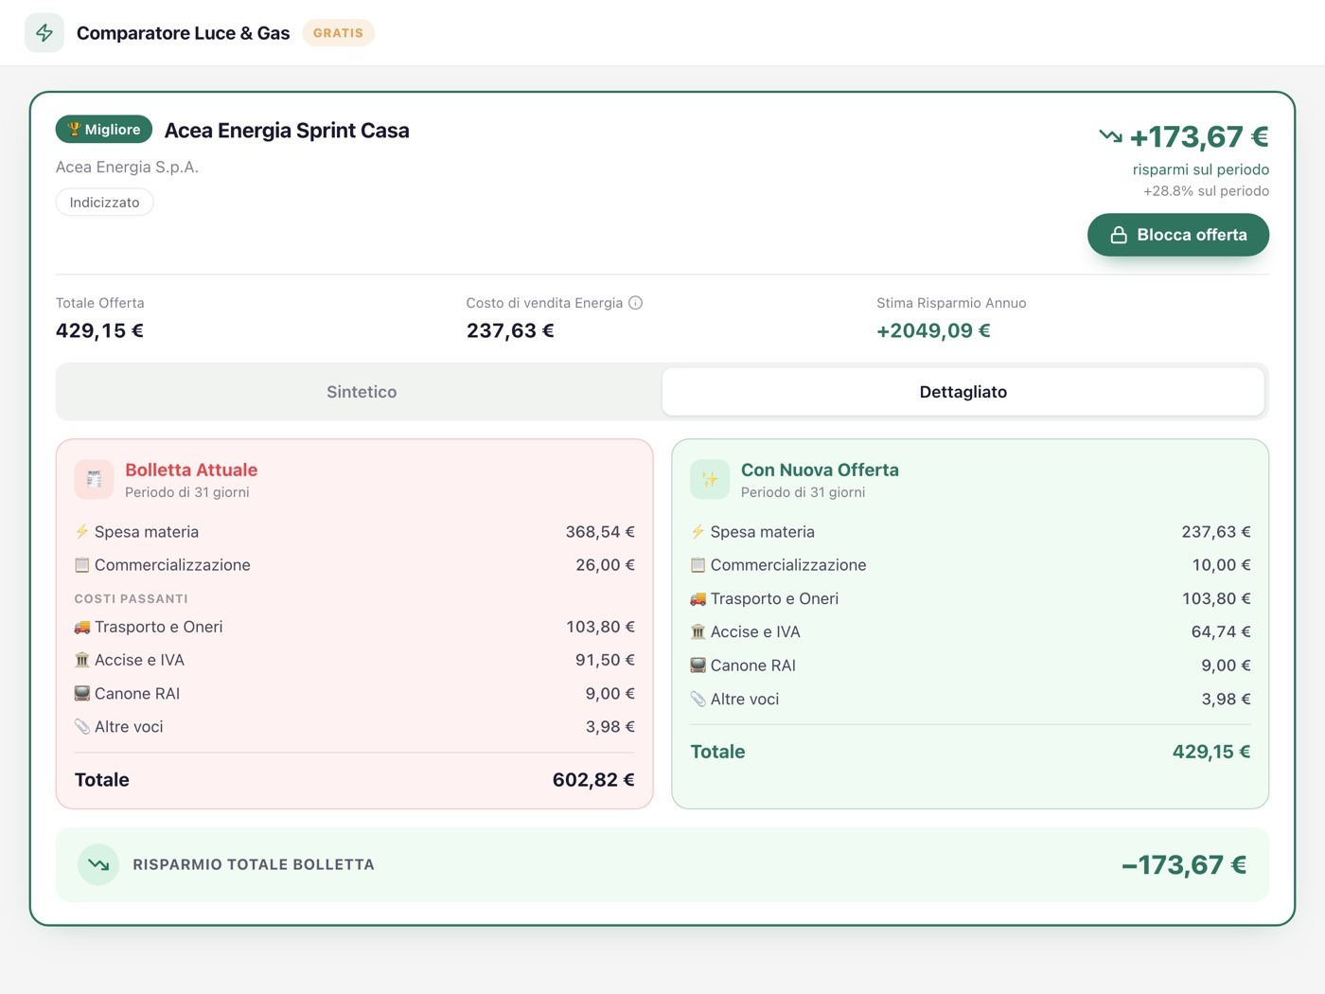Click the Indicizzato tag
The image size is (1325, 994).
[104, 203]
